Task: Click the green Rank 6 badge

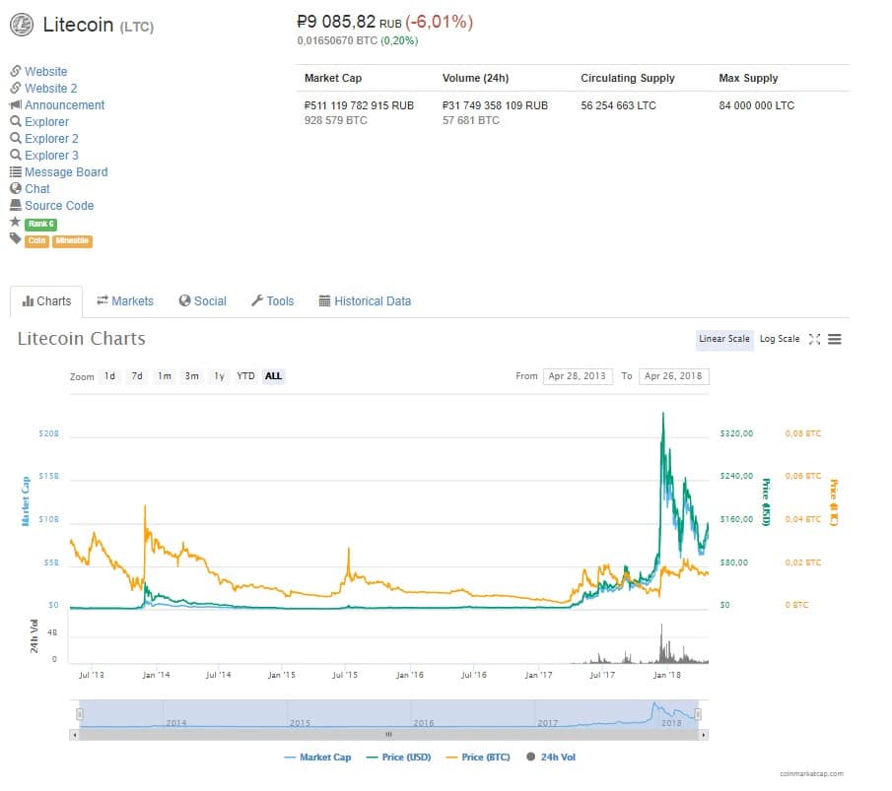Action: click(x=41, y=224)
